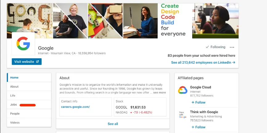
Task: Follow the Google Cloud page
Action: pos(198,102)
